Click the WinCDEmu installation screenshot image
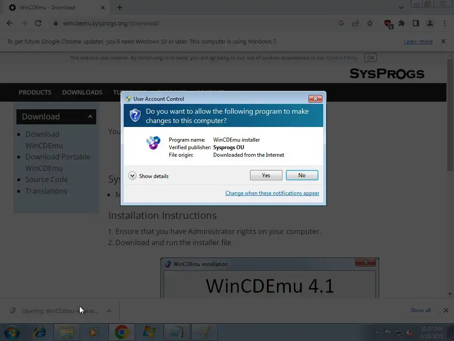454x341 pixels. point(270,278)
